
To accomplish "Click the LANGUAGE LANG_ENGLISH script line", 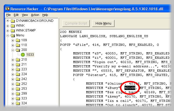I will [104, 36].
